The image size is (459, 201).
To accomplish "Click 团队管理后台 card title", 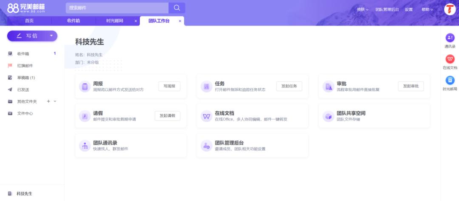I will [x=229, y=143].
